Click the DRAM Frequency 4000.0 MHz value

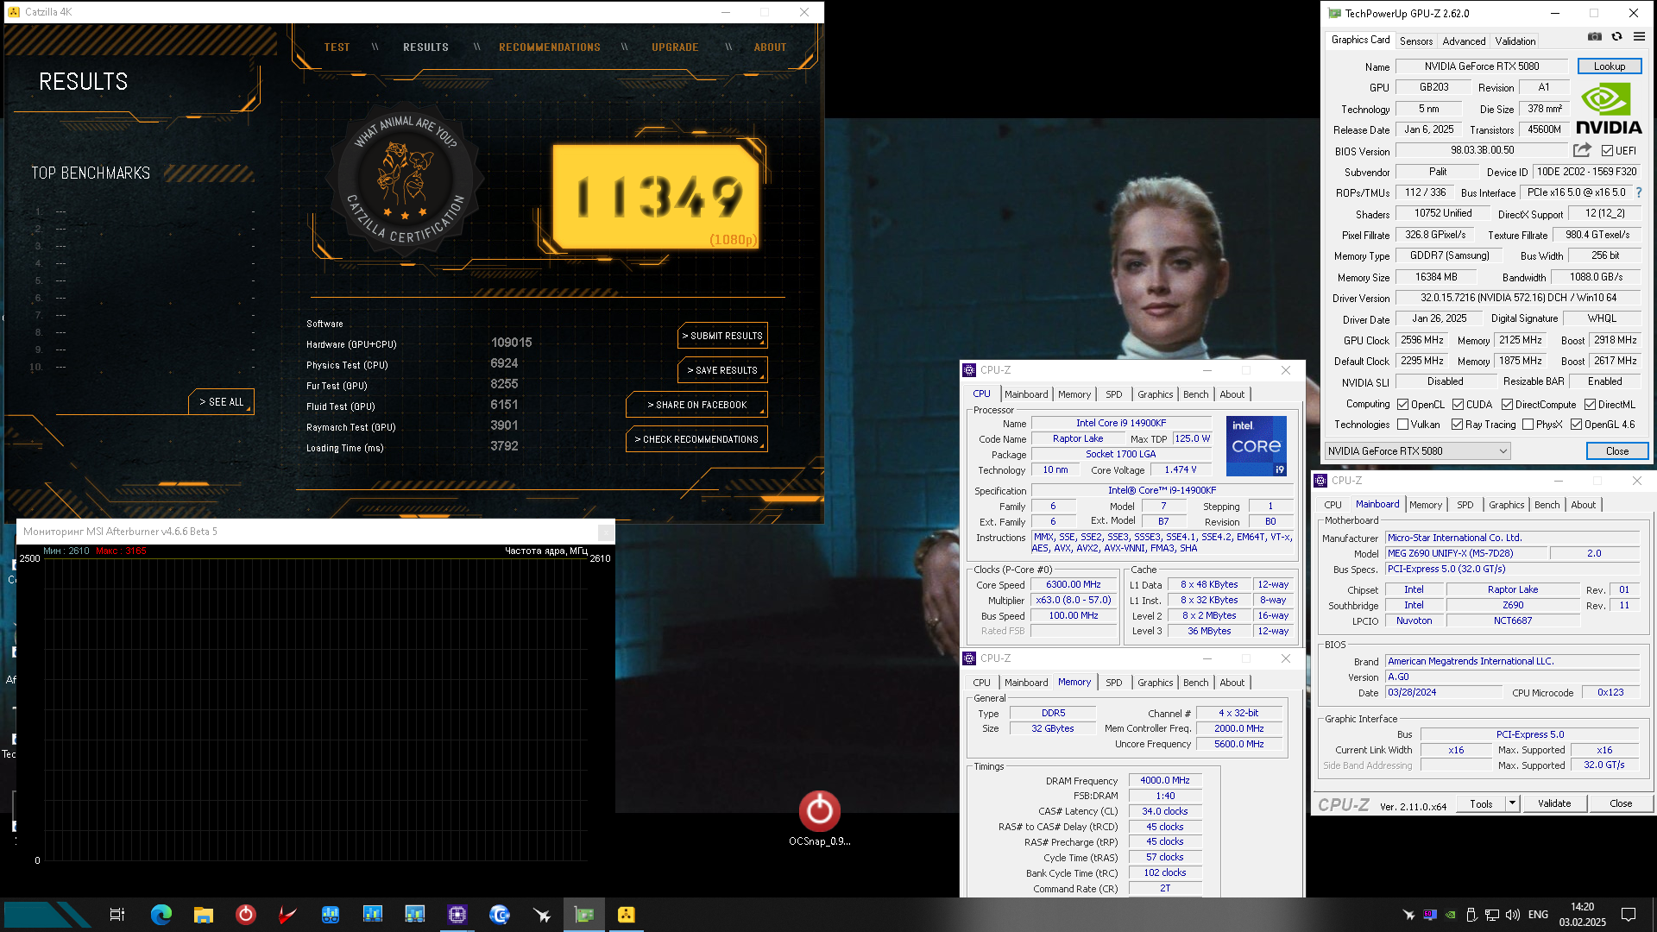click(1164, 780)
